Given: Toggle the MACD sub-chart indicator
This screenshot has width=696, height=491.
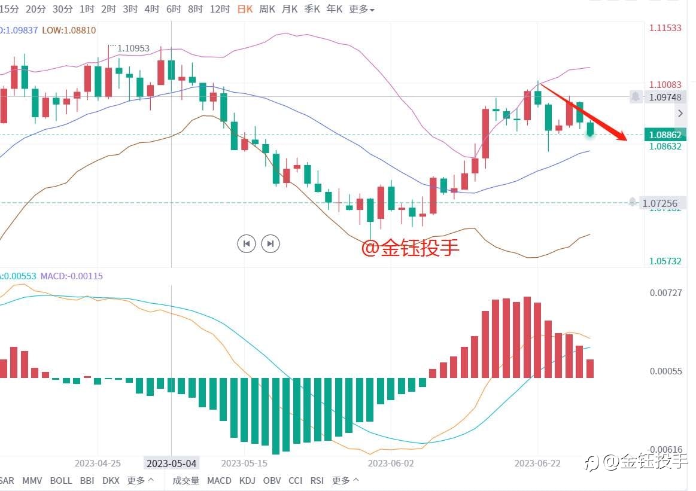Looking at the screenshot, I should 219,480.
